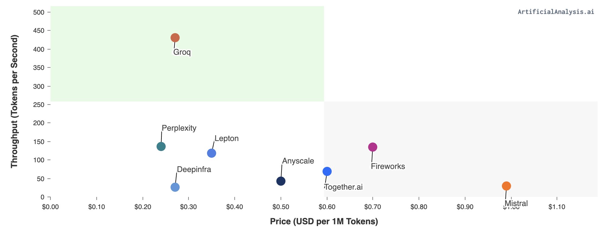Click the Lepton blue data point
Image resolution: width=608 pixels, height=234 pixels.
(212, 153)
